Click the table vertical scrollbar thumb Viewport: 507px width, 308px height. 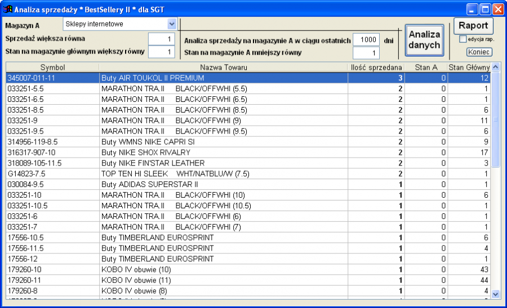coord(495,119)
